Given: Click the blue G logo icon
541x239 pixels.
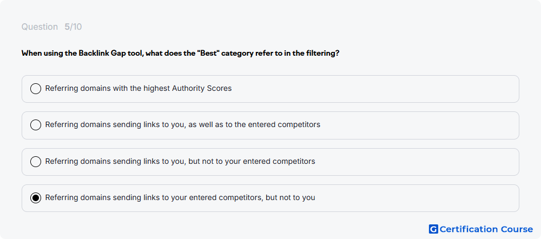Looking at the screenshot, I should (433, 229).
